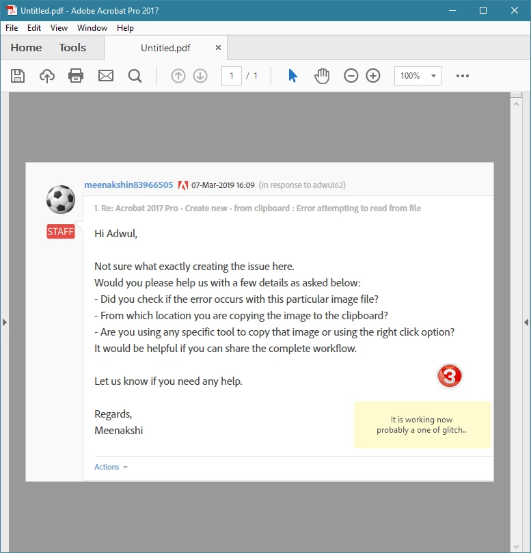The width and height of the screenshot is (531, 553).
Task: Open the Edit menu
Action: [x=34, y=28]
